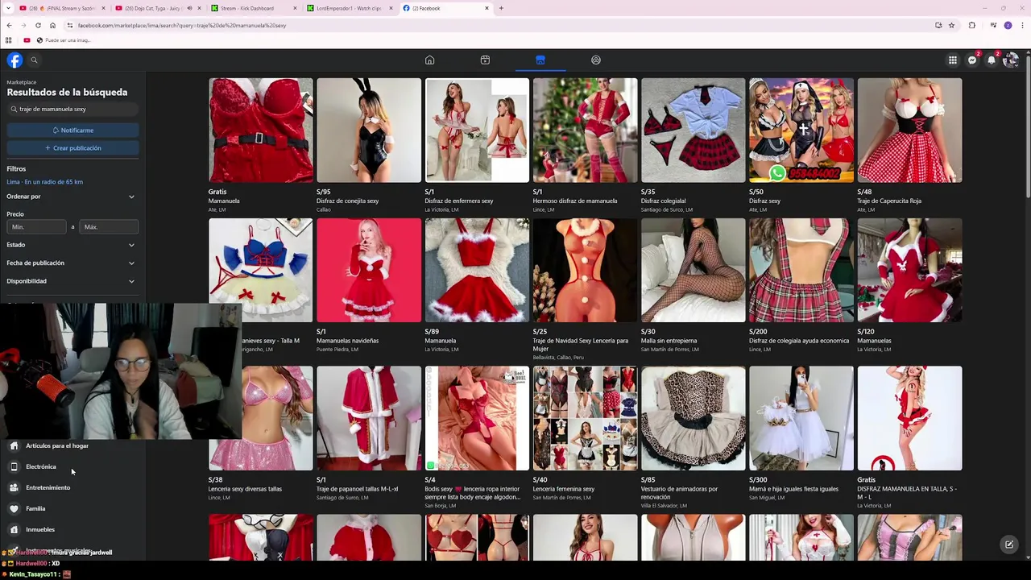Open Lima · En un radio de 65 km link
The height and width of the screenshot is (580, 1031).
(x=44, y=182)
